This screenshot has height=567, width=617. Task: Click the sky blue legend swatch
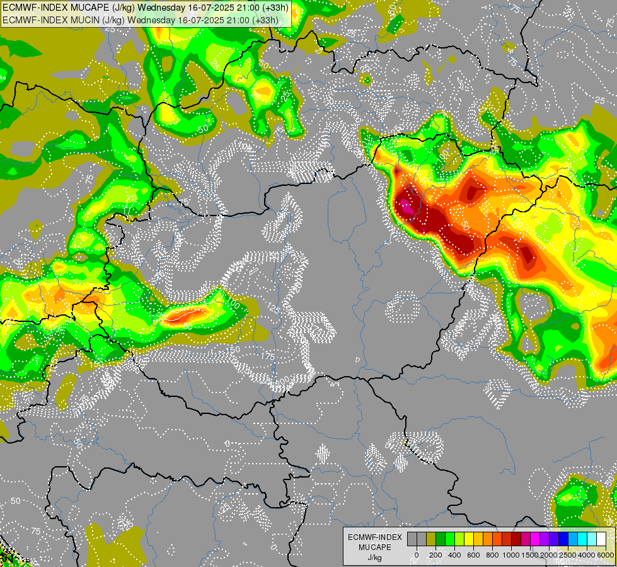[573, 539]
